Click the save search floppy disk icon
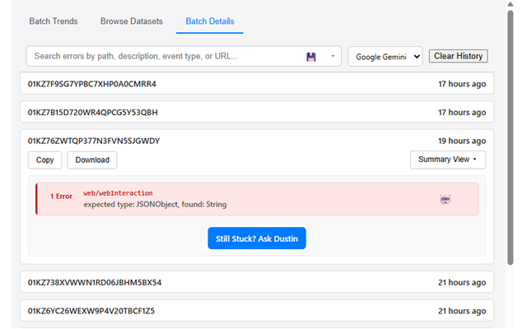The width and height of the screenshot is (527, 329). [311, 57]
